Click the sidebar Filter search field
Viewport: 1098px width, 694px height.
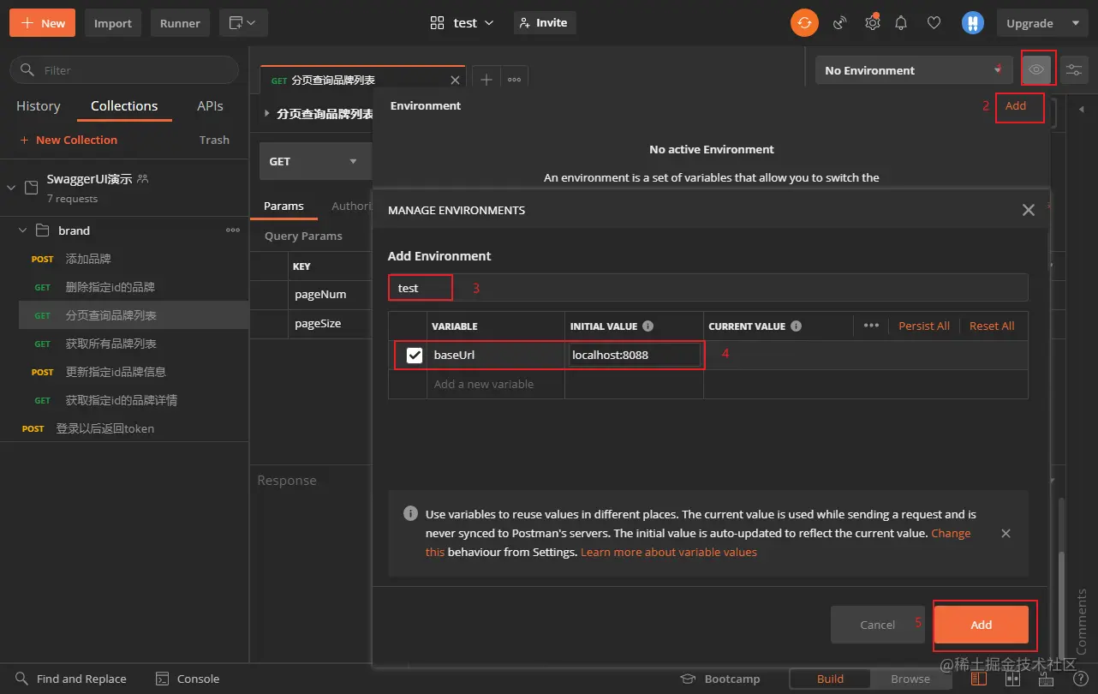[x=124, y=70]
